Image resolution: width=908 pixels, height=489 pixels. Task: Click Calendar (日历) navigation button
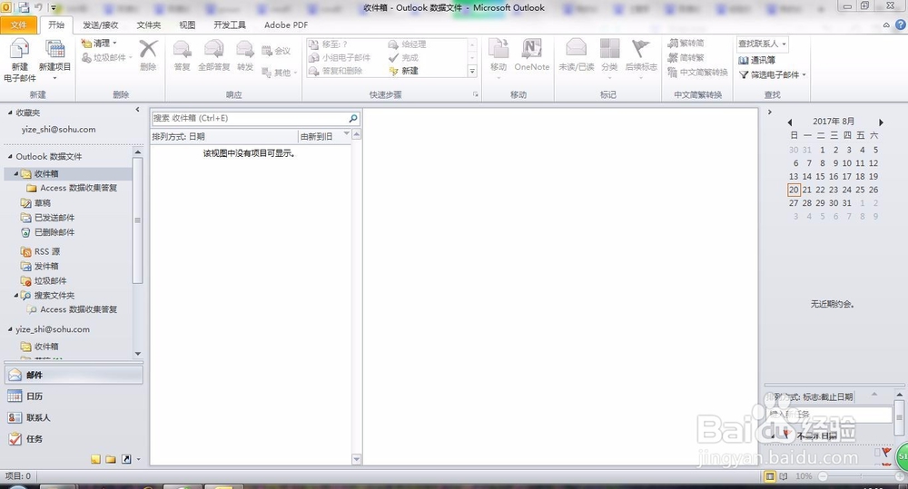pyautogui.click(x=74, y=396)
